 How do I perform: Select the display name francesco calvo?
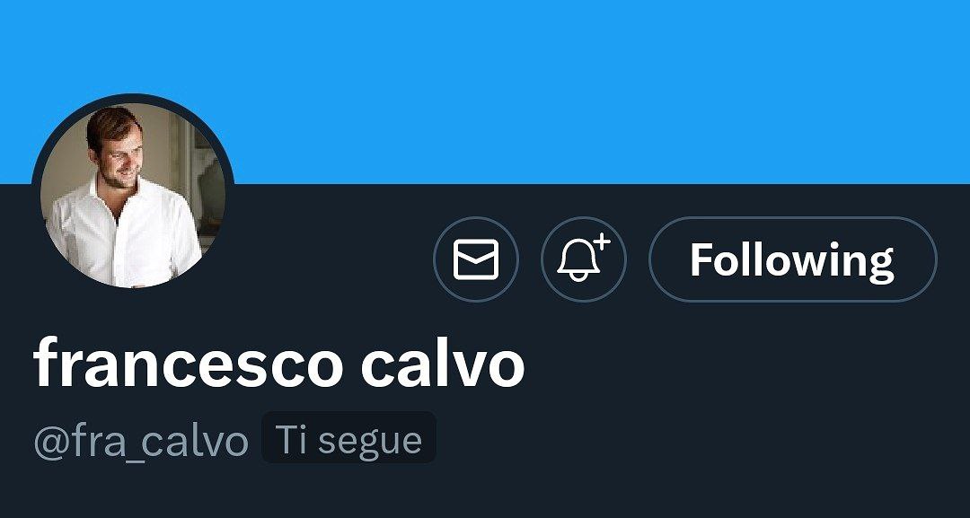point(279,363)
